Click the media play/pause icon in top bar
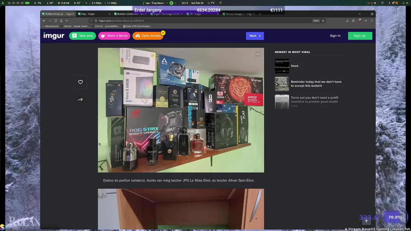This screenshot has width=411, height=231. 171,3
